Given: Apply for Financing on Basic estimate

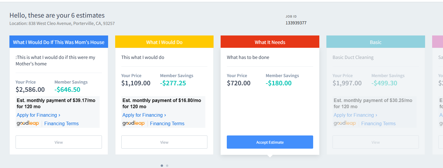Looking at the screenshot, I should [355, 115].
